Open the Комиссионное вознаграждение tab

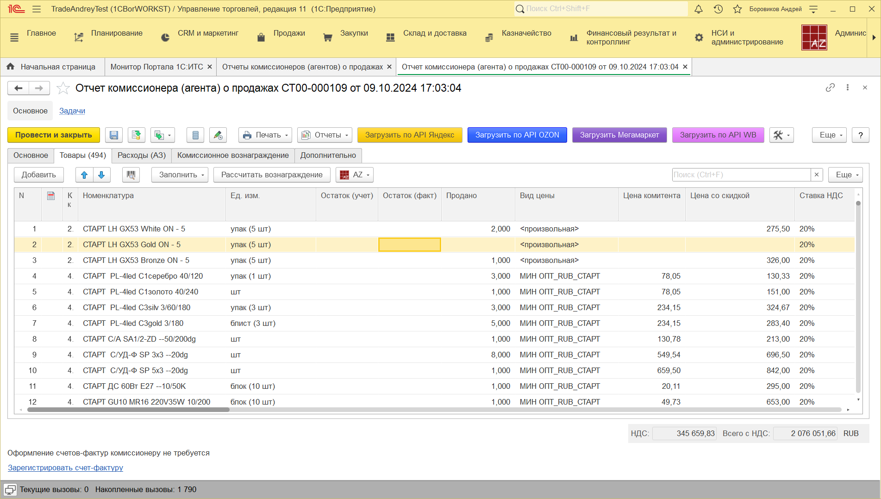[x=233, y=156]
